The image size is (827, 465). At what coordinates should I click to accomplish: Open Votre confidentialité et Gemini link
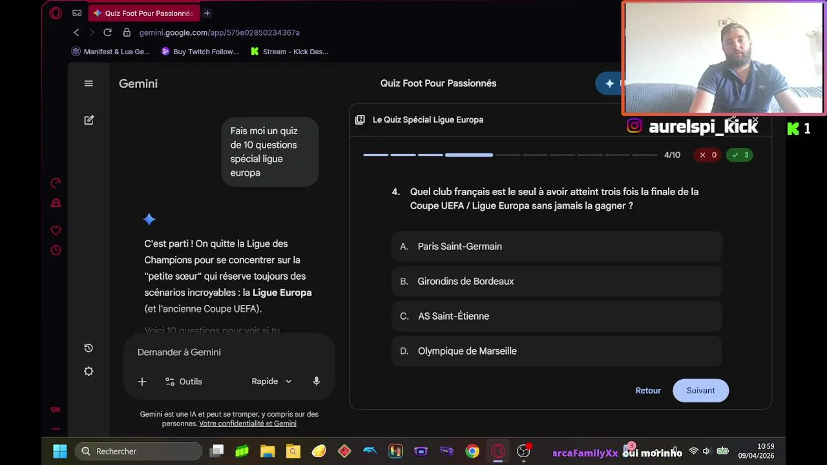coord(247,424)
